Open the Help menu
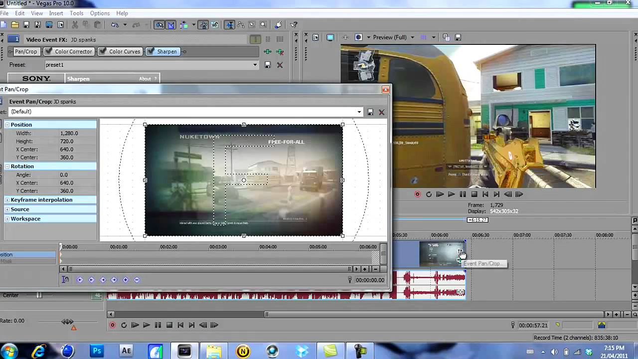The image size is (638, 359). (122, 13)
